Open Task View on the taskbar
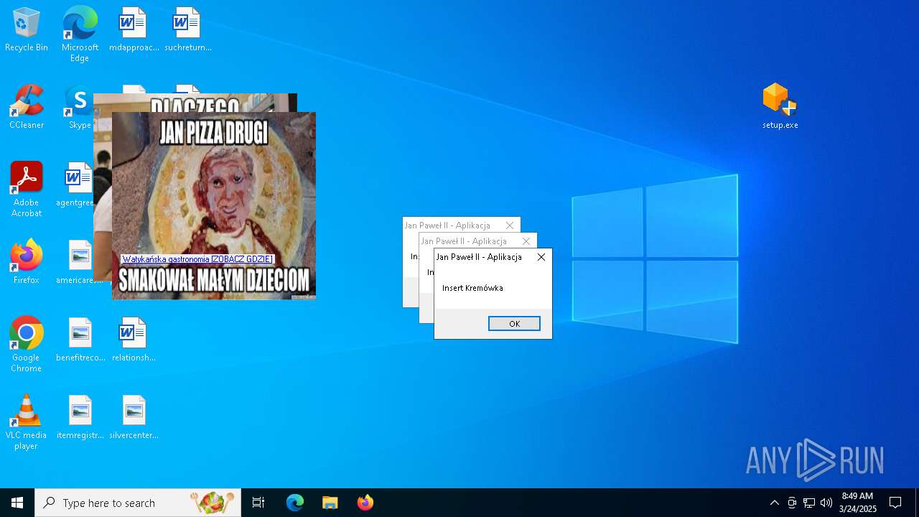 click(x=258, y=503)
